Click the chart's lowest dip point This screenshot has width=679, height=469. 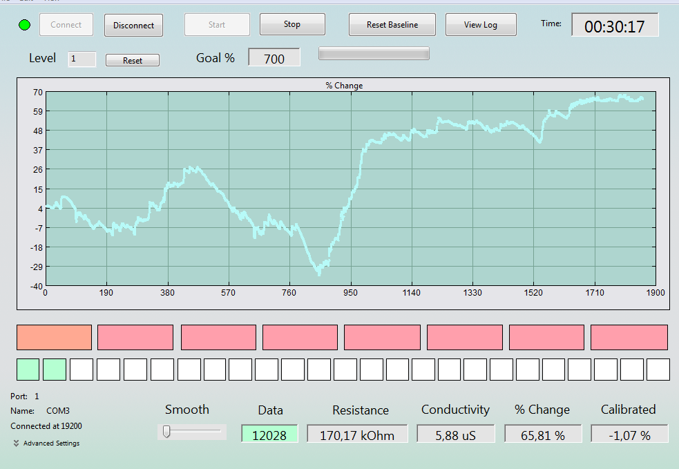click(319, 273)
